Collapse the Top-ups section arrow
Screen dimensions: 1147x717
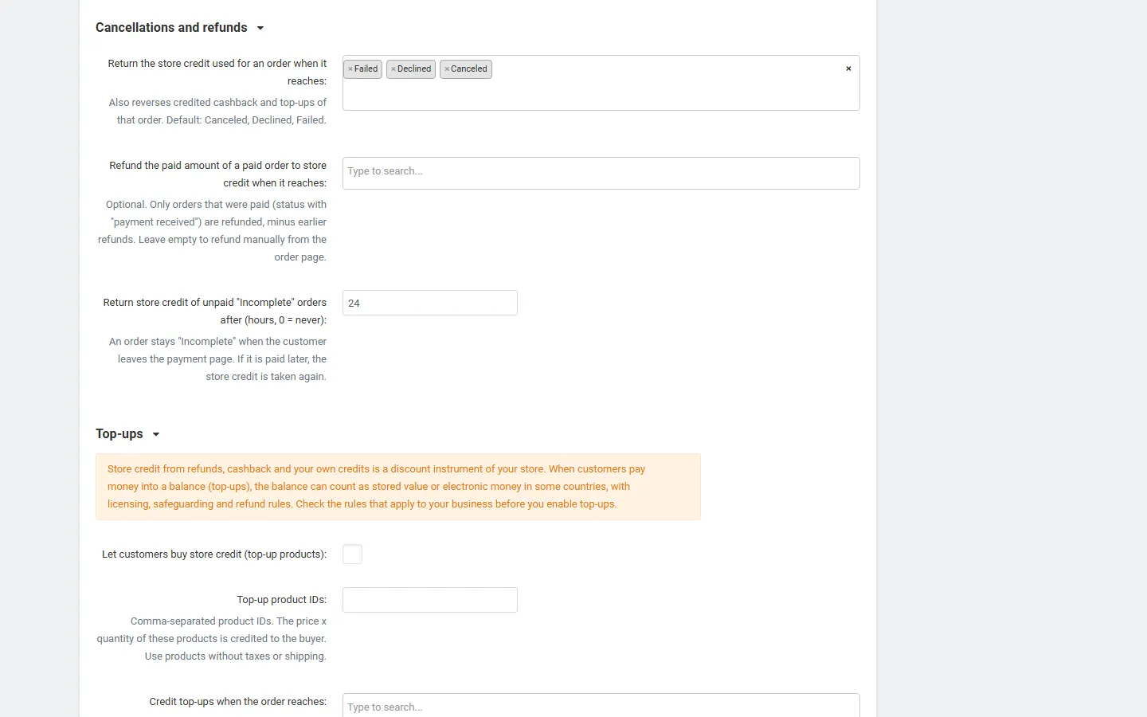coord(156,434)
